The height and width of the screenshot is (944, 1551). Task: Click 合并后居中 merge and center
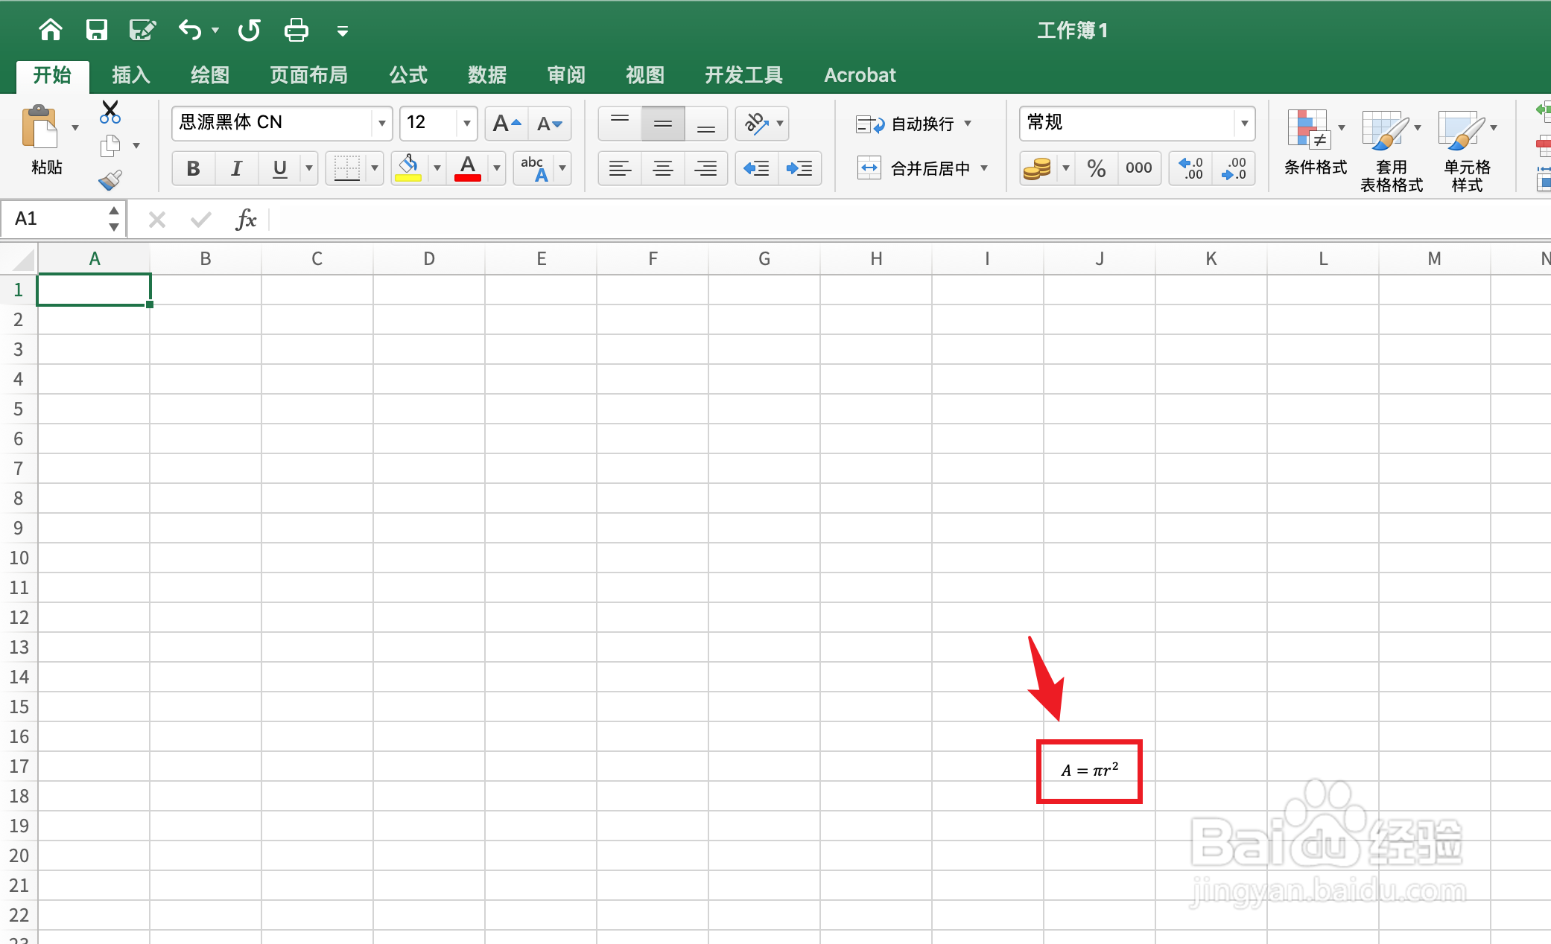(914, 169)
